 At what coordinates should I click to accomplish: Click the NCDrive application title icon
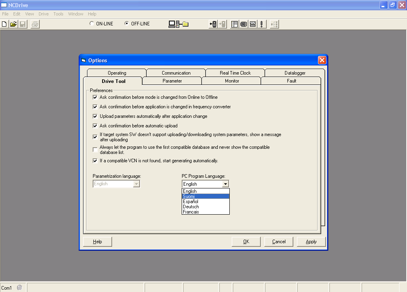coord(4,5)
